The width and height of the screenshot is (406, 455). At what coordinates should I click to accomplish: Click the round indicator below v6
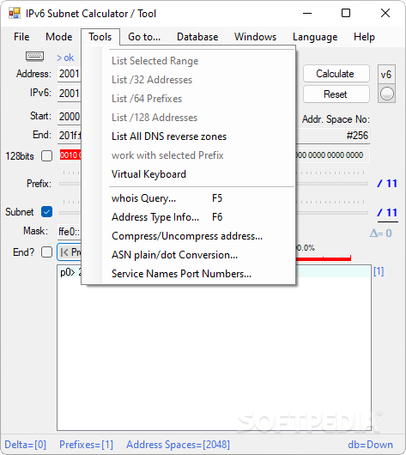coord(387,94)
